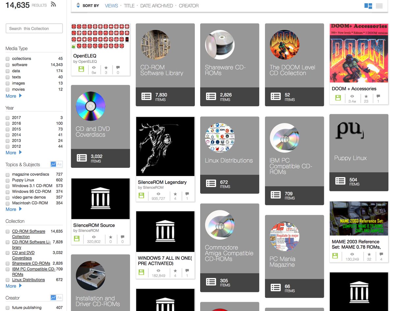This screenshot has height=311, width=395.
Task: Open WINDOWS 7 ALL IN ONE title link
Action: [x=165, y=261]
